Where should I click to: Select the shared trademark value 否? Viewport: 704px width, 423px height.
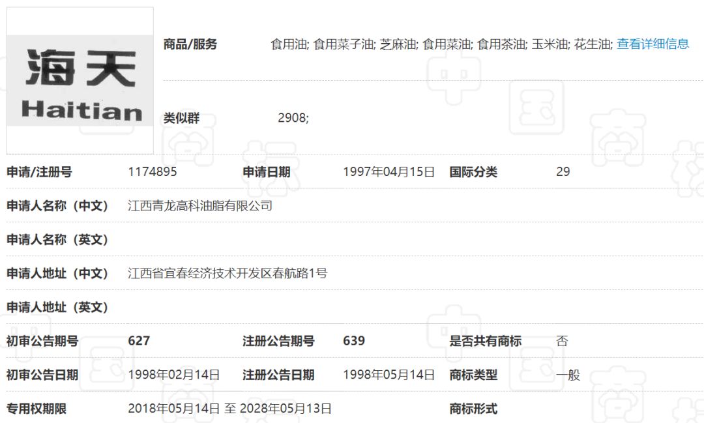click(x=562, y=340)
